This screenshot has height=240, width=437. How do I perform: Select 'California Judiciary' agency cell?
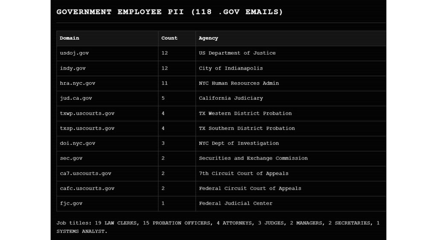click(x=291, y=98)
